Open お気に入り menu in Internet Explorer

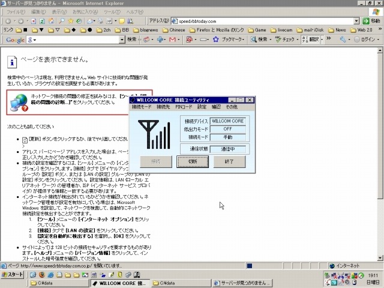[x=85, y=12]
